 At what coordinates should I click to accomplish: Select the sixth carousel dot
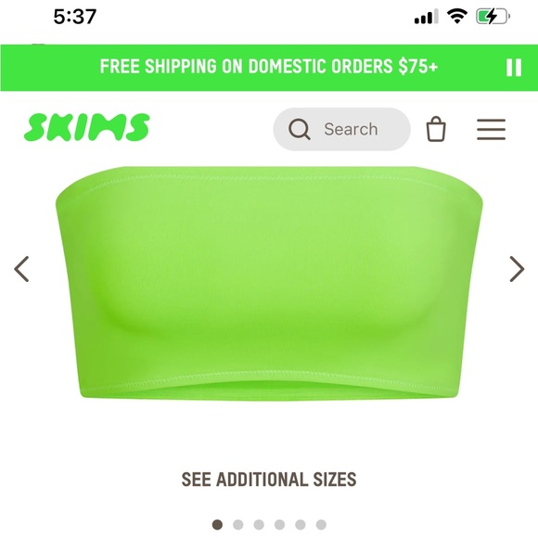(x=321, y=525)
